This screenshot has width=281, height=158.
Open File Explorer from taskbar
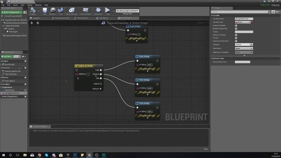(25, 155)
